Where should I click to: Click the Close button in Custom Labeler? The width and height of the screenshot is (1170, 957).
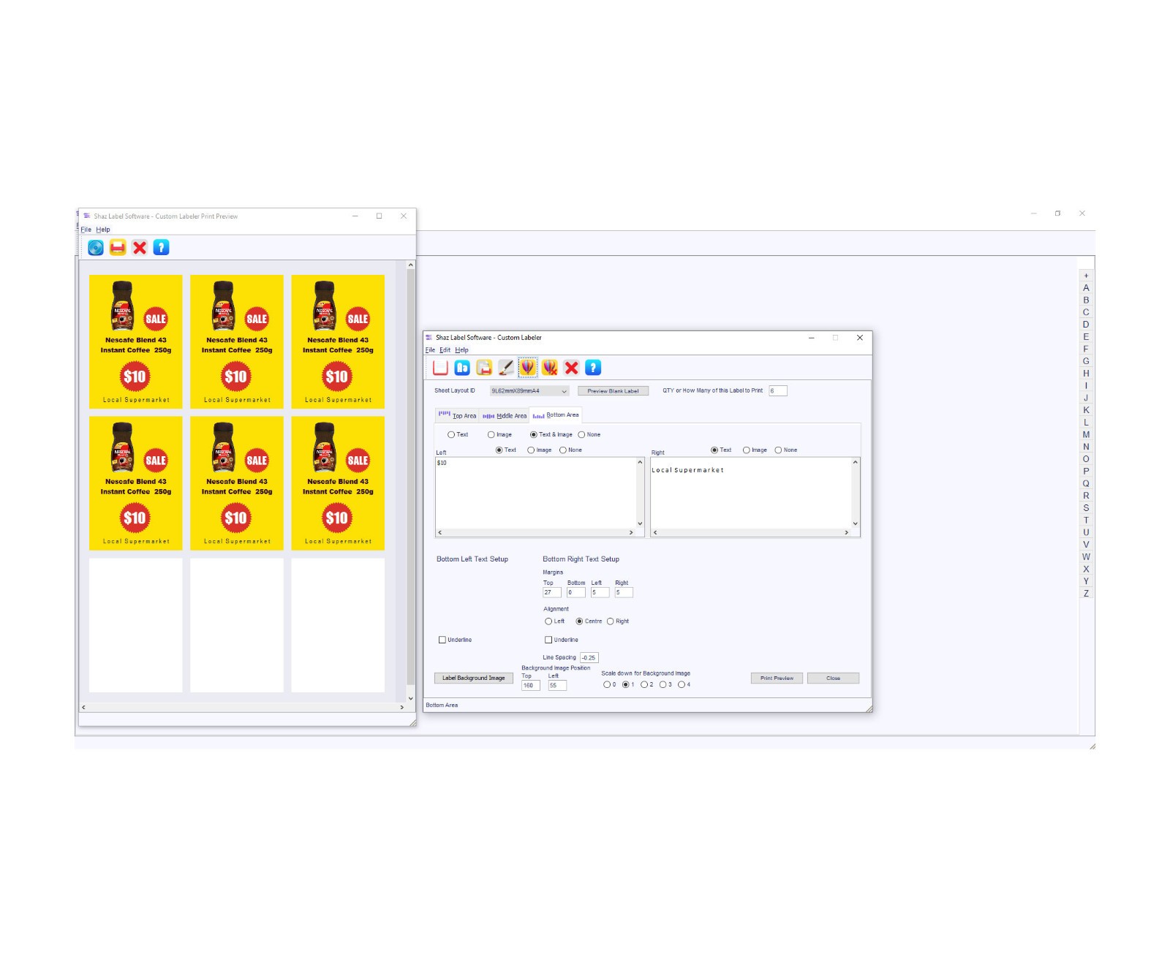tap(833, 678)
